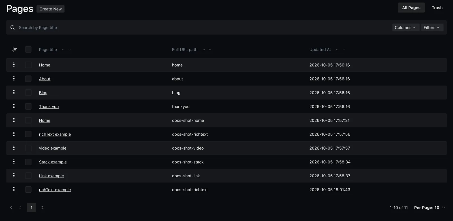Click the docs-shot-link URL path cell

tap(186, 176)
